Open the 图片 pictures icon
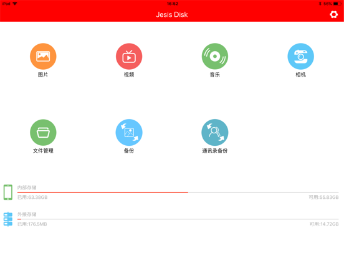The height and width of the screenshot is (258, 344). (x=43, y=56)
